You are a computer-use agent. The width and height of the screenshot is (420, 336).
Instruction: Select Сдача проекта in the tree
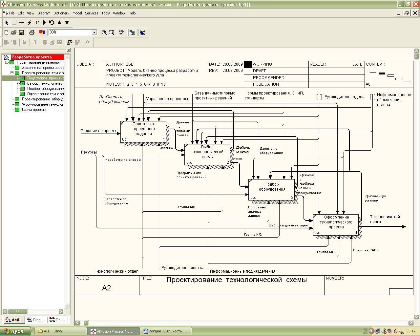34,110
